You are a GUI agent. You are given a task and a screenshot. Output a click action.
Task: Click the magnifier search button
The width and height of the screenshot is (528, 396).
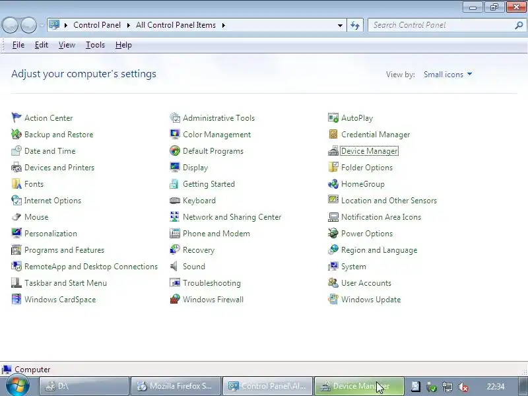pyautogui.click(x=519, y=25)
